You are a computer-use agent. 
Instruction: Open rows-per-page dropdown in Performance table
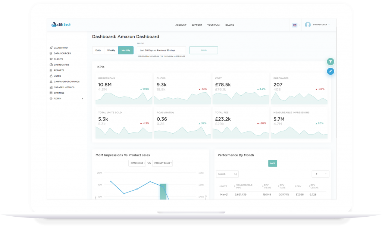(320, 174)
